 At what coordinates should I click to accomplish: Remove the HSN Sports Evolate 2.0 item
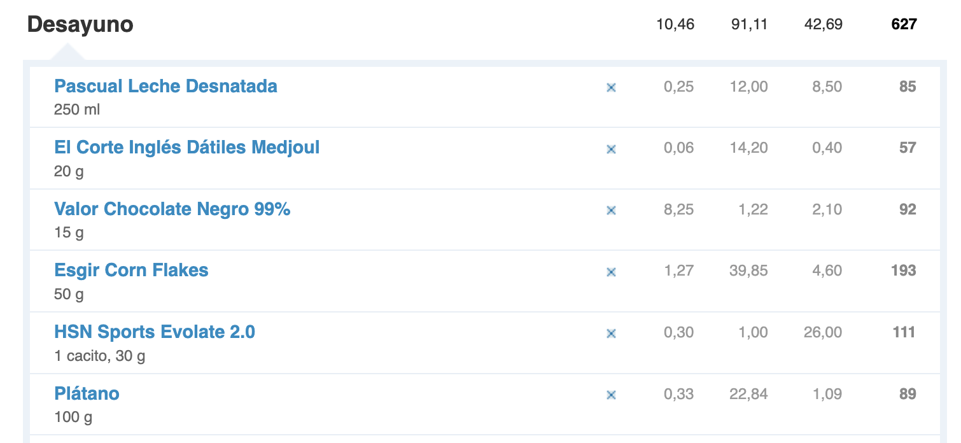611,334
